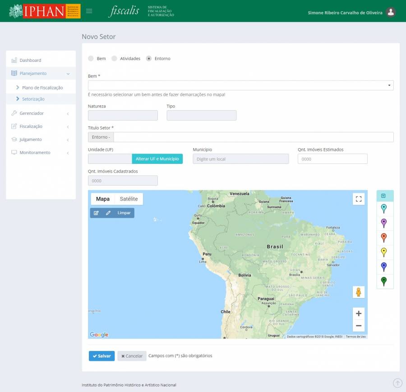Click the Título Setor input field
This screenshot has width=406, height=392.
click(x=253, y=137)
